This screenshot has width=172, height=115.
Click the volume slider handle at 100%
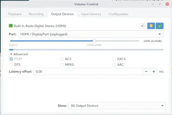[94, 41]
